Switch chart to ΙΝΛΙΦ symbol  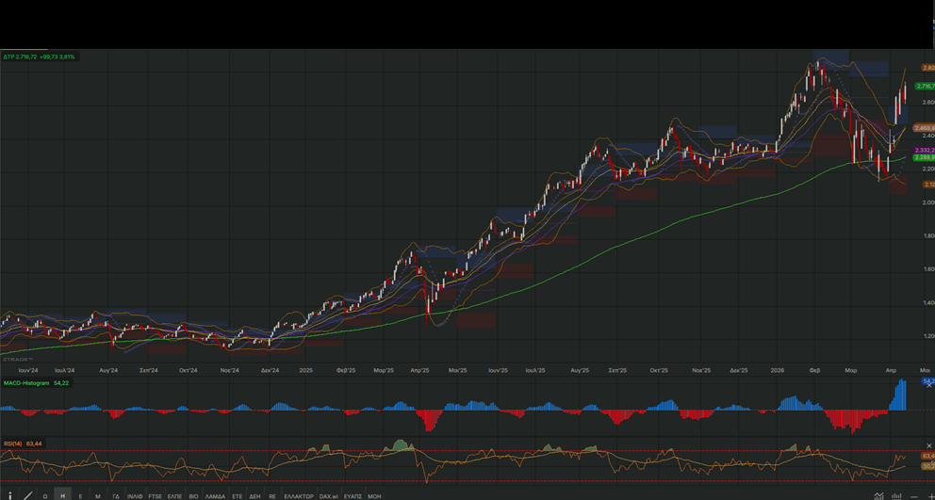(x=135, y=496)
